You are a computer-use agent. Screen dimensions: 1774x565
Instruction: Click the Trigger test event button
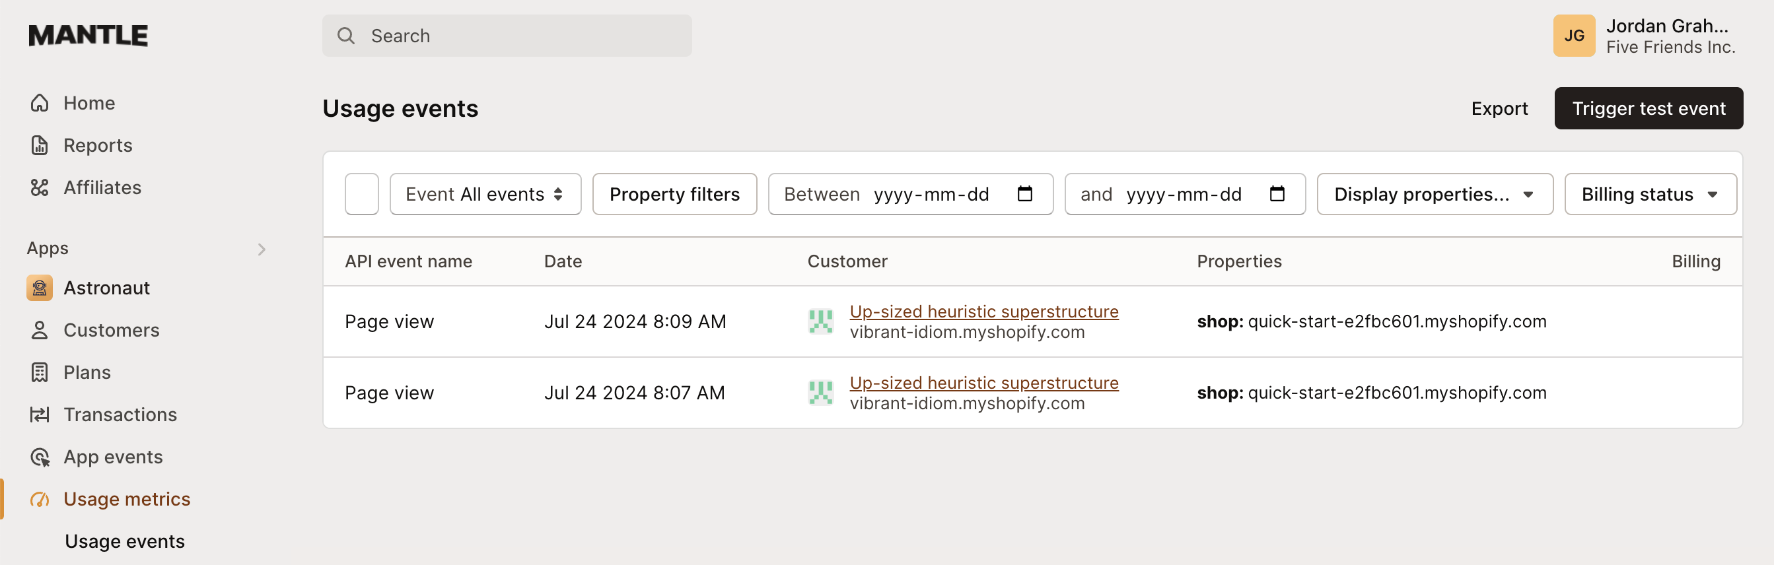tap(1649, 108)
